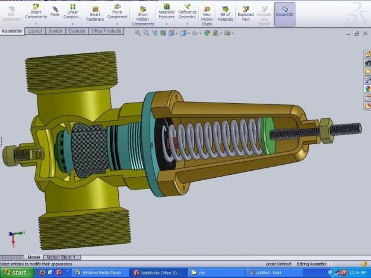This screenshot has height=278, width=371.
Task: Open Appearances color wheel in task pane
Action: click(x=367, y=88)
